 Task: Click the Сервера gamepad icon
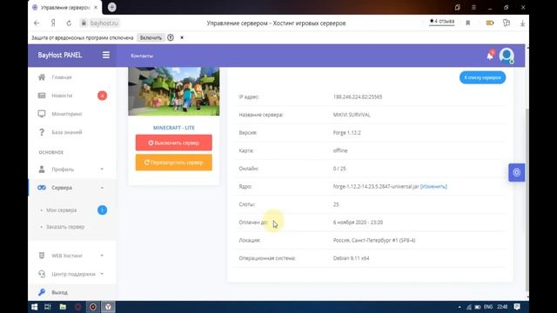pos(42,188)
